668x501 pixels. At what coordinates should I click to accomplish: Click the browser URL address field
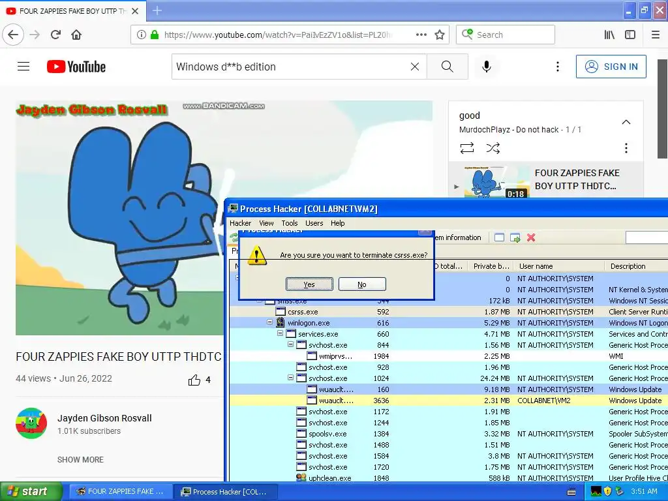point(277,35)
